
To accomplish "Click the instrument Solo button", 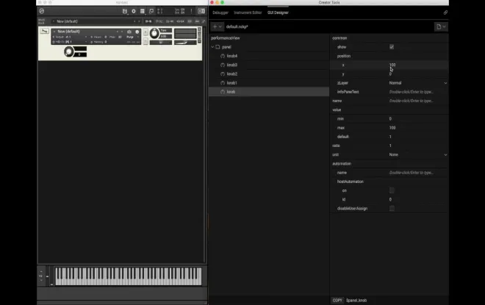I will 145,32.
